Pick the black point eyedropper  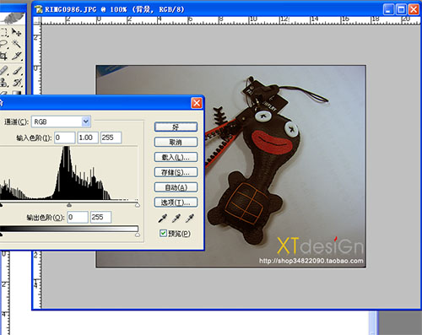163,218
